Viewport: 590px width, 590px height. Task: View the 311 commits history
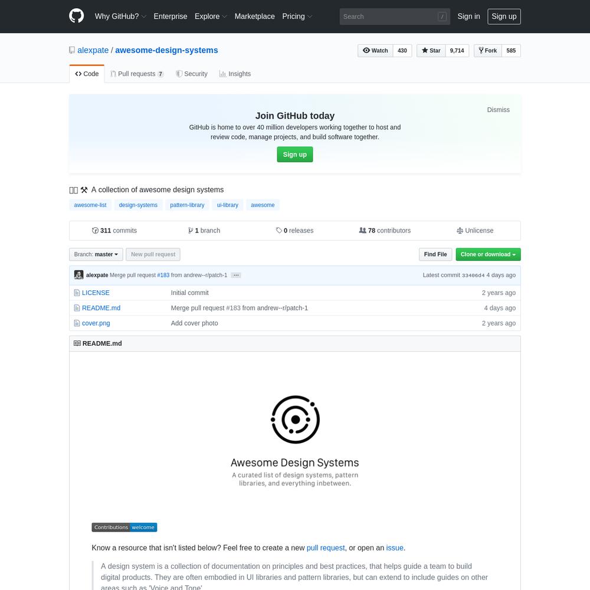114,230
